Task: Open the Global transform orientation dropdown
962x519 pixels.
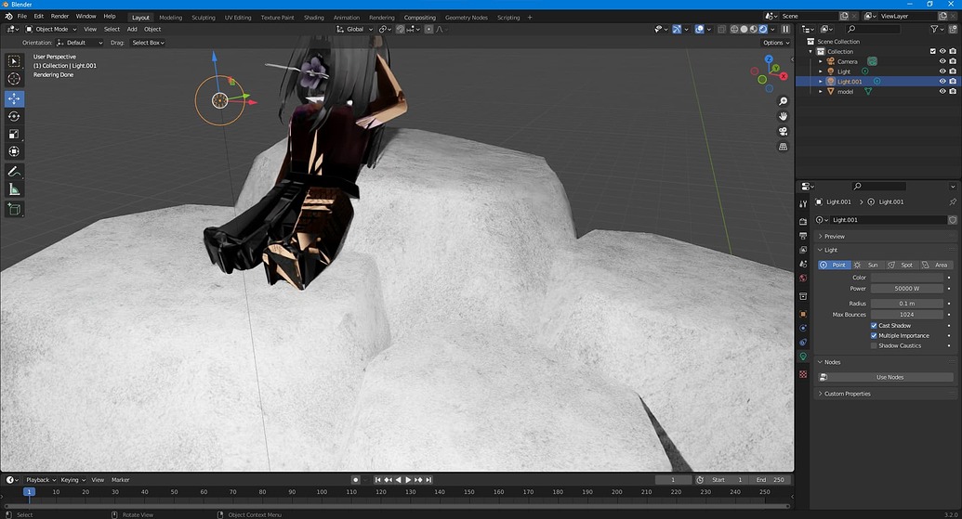Action: tap(355, 29)
